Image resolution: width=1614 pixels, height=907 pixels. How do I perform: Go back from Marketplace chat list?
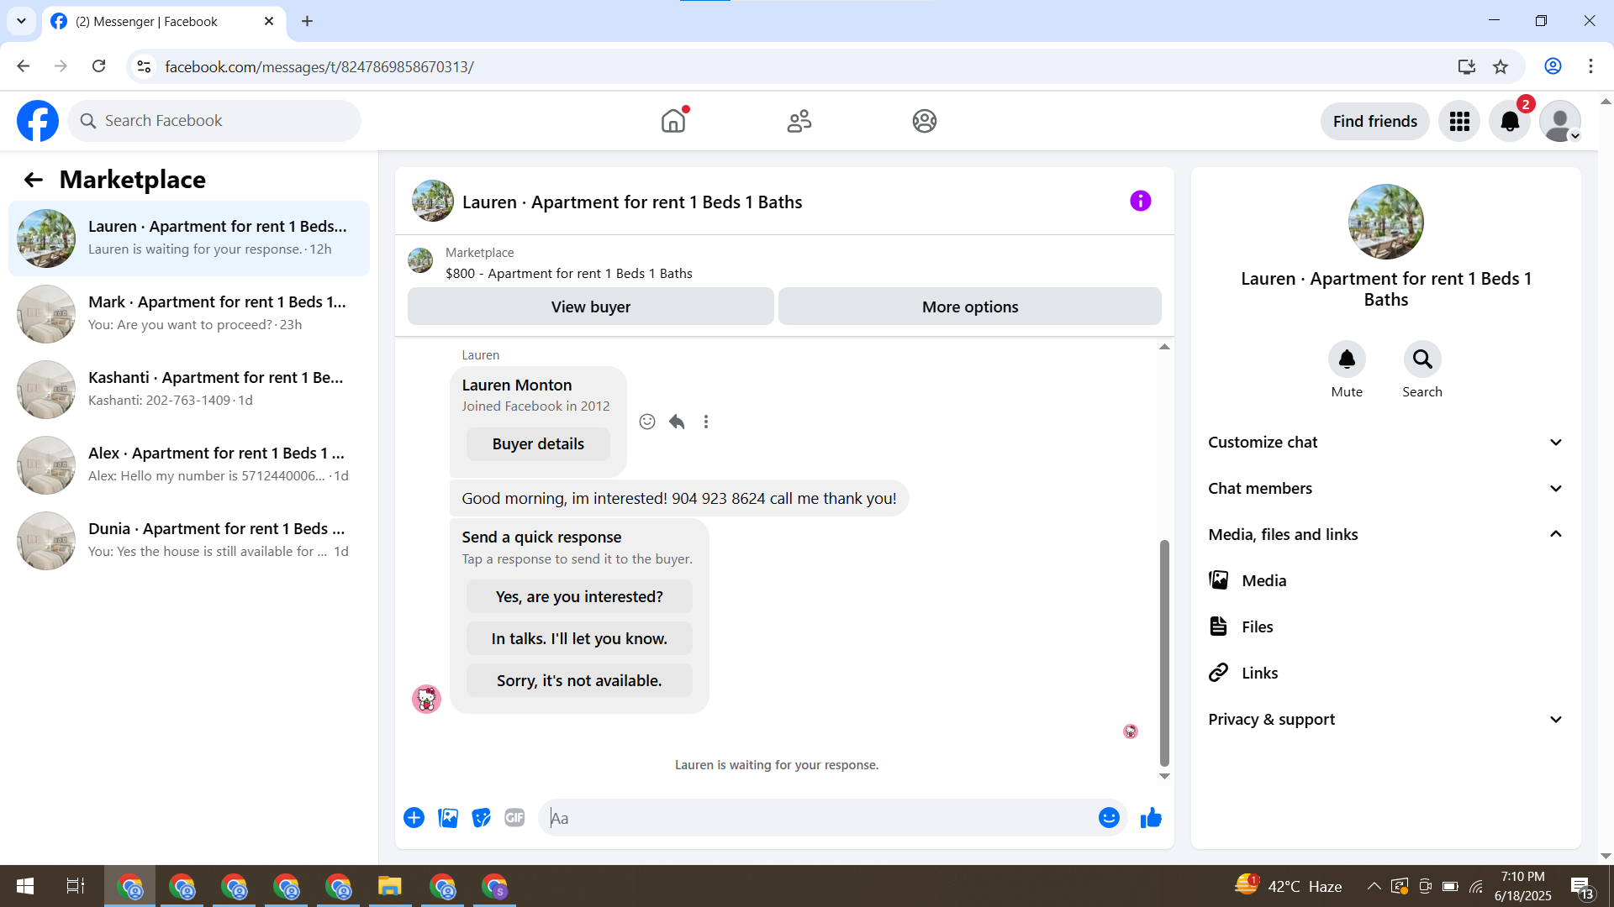pyautogui.click(x=34, y=180)
